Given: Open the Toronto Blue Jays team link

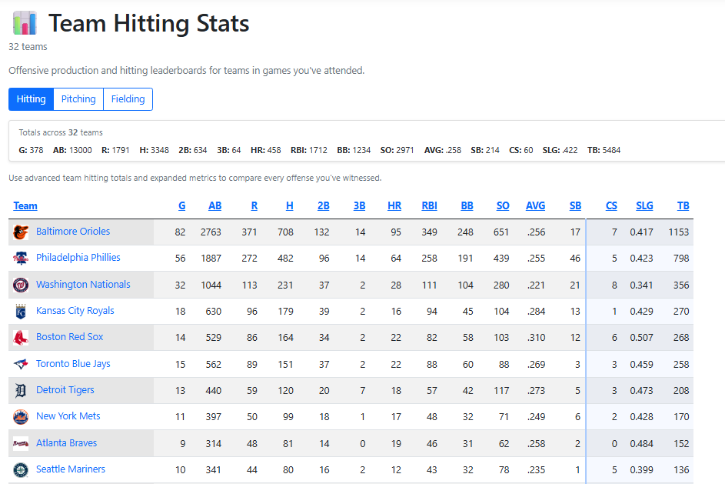Looking at the screenshot, I should click(73, 364).
